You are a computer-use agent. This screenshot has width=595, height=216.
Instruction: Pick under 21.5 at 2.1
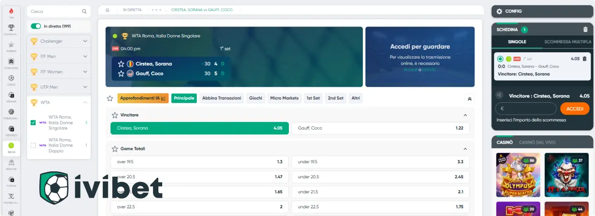[381, 192]
